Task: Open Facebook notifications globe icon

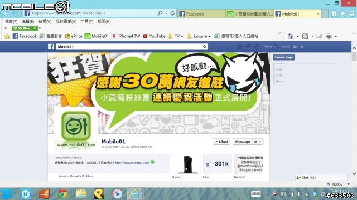Action: tap(256, 47)
